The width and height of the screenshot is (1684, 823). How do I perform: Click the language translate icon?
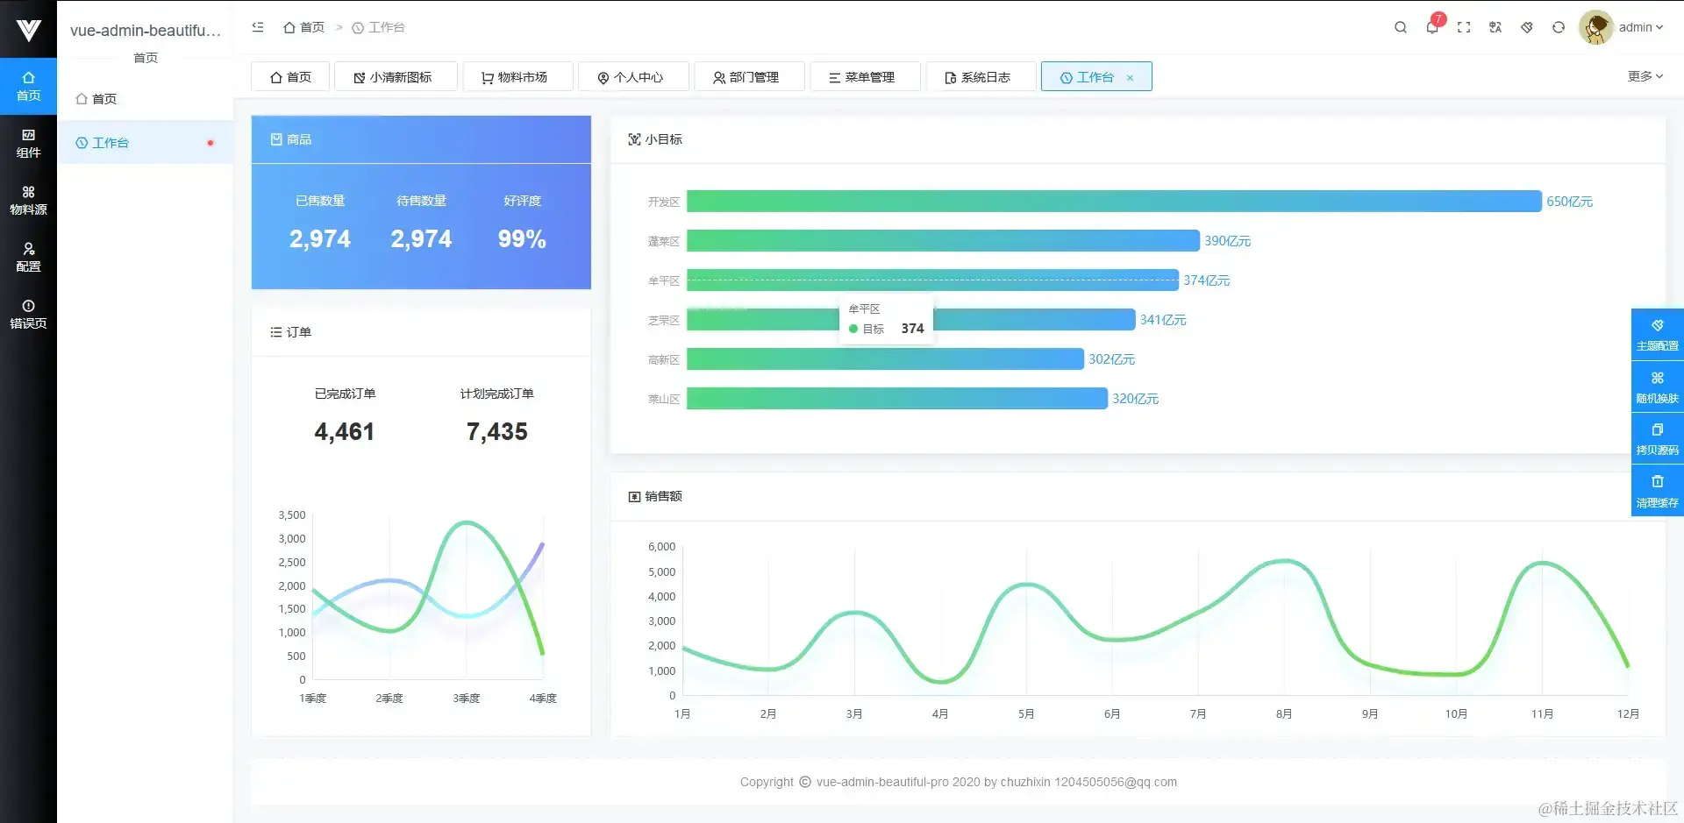(1495, 27)
